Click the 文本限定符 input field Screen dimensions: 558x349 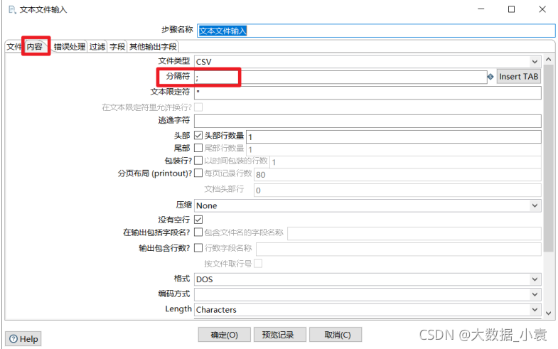click(x=367, y=93)
